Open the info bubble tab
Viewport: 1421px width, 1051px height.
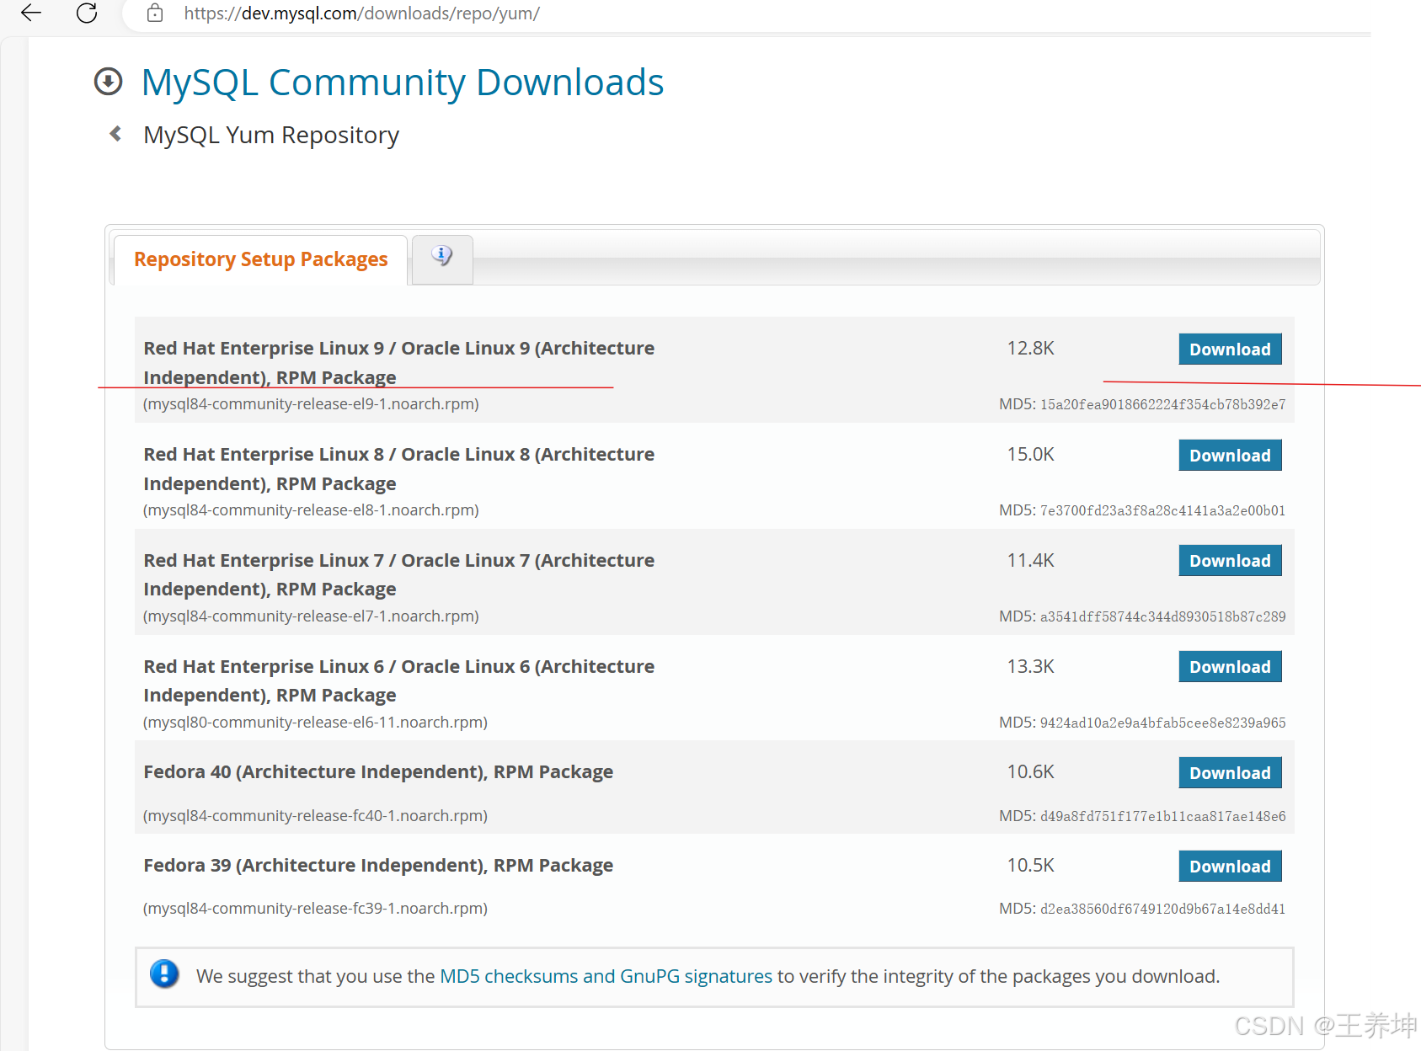click(442, 258)
